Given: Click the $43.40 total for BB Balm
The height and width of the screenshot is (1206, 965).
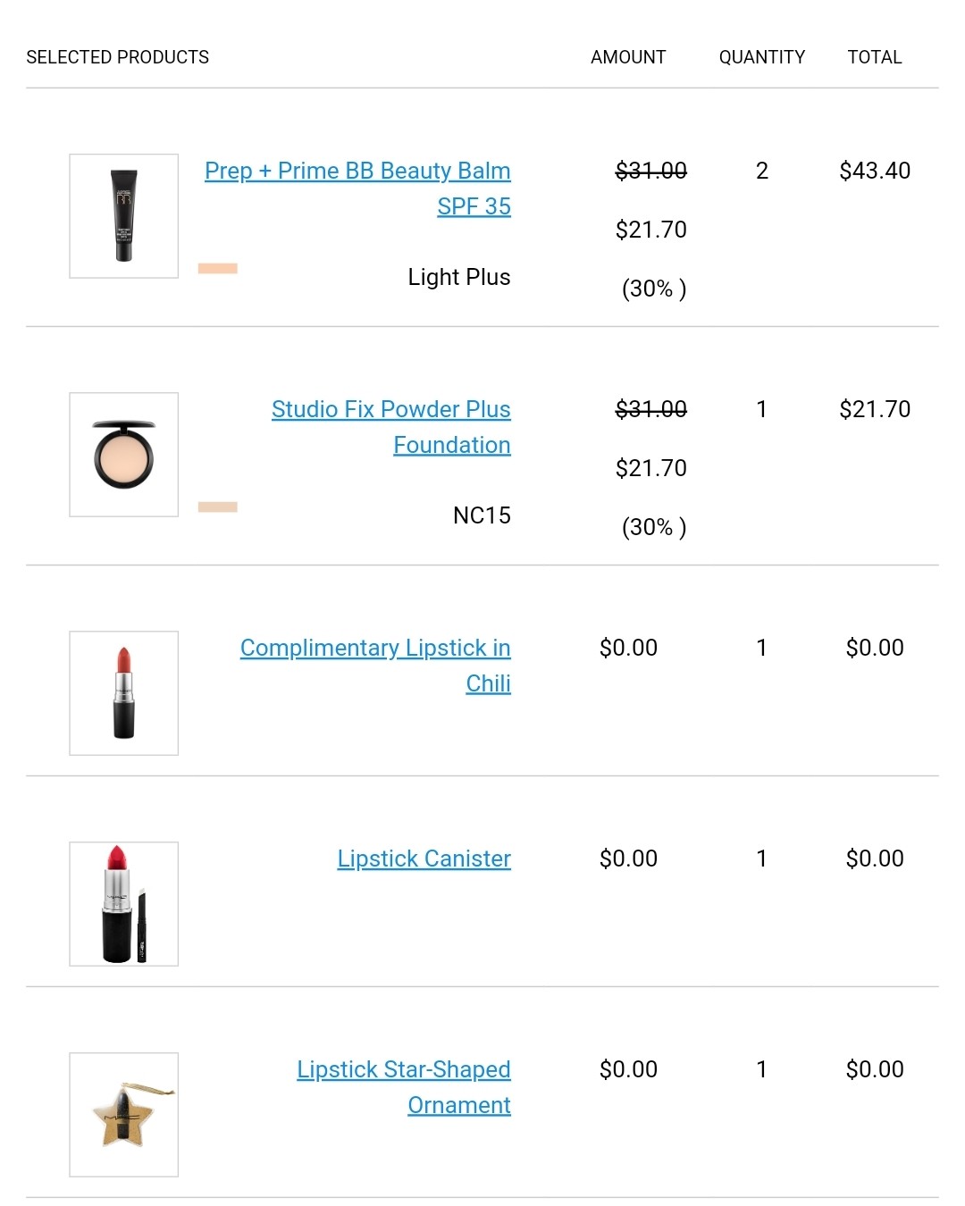Looking at the screenshot, I should click(x=875, y=171).
